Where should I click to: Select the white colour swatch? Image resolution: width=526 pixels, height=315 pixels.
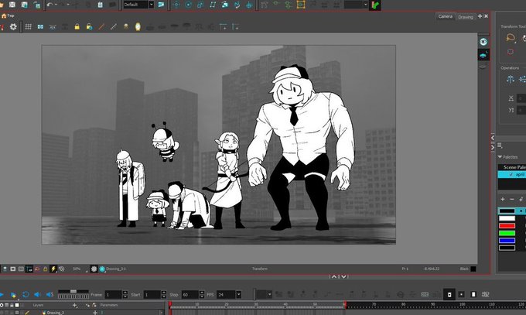(x=507, y=218)
